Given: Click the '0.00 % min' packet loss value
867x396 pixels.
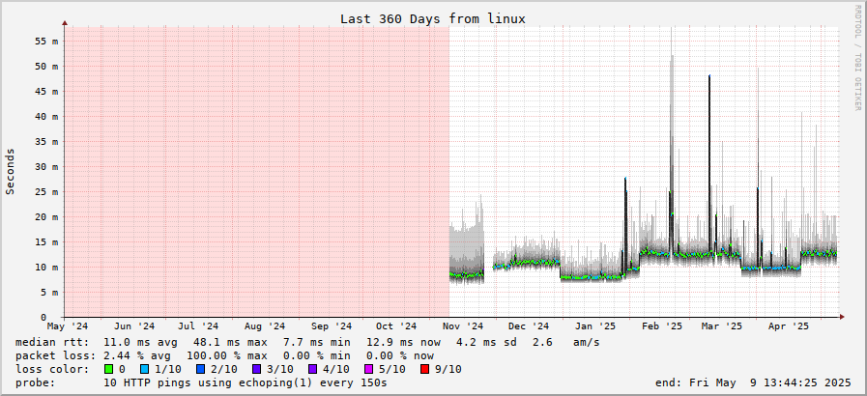Looking at the screenshot, I should (319, 355).
